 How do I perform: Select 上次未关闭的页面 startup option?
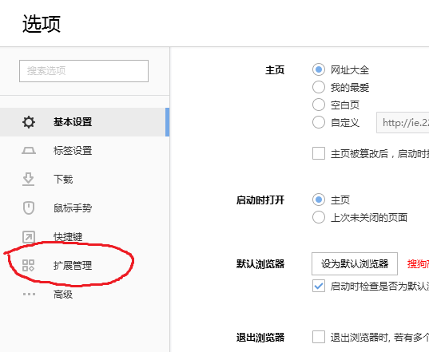(319, 218)
